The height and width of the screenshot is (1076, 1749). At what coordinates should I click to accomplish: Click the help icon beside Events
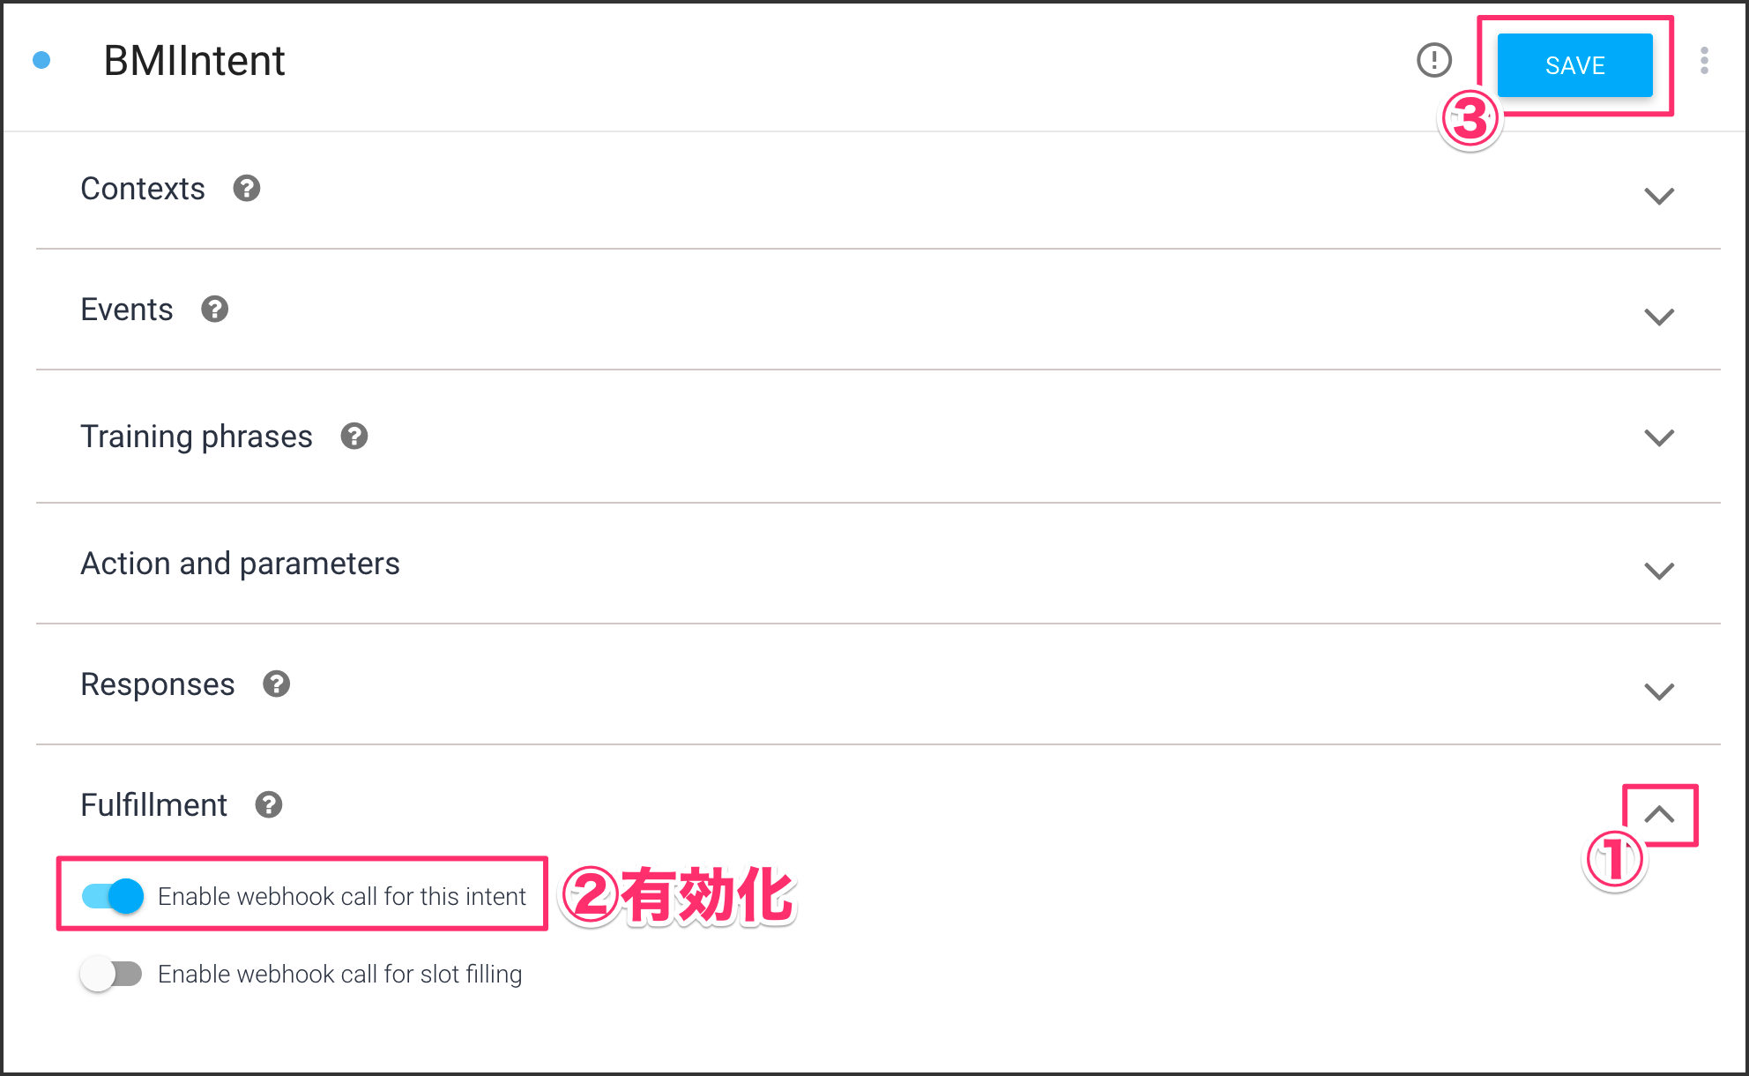pos(214,310)
